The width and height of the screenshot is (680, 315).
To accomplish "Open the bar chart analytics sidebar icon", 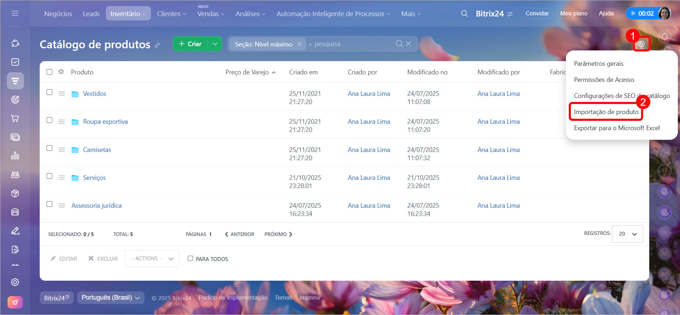I will [15, 156].
